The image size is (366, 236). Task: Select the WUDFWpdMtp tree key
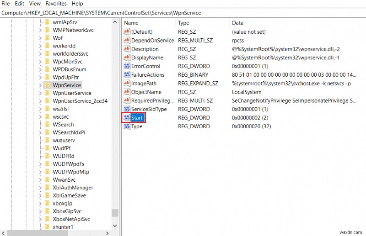point(71,172)
